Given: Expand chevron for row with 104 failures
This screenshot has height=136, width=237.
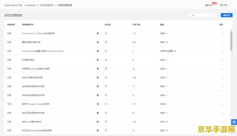Looking at the screenshot, I should click(222, 78).
